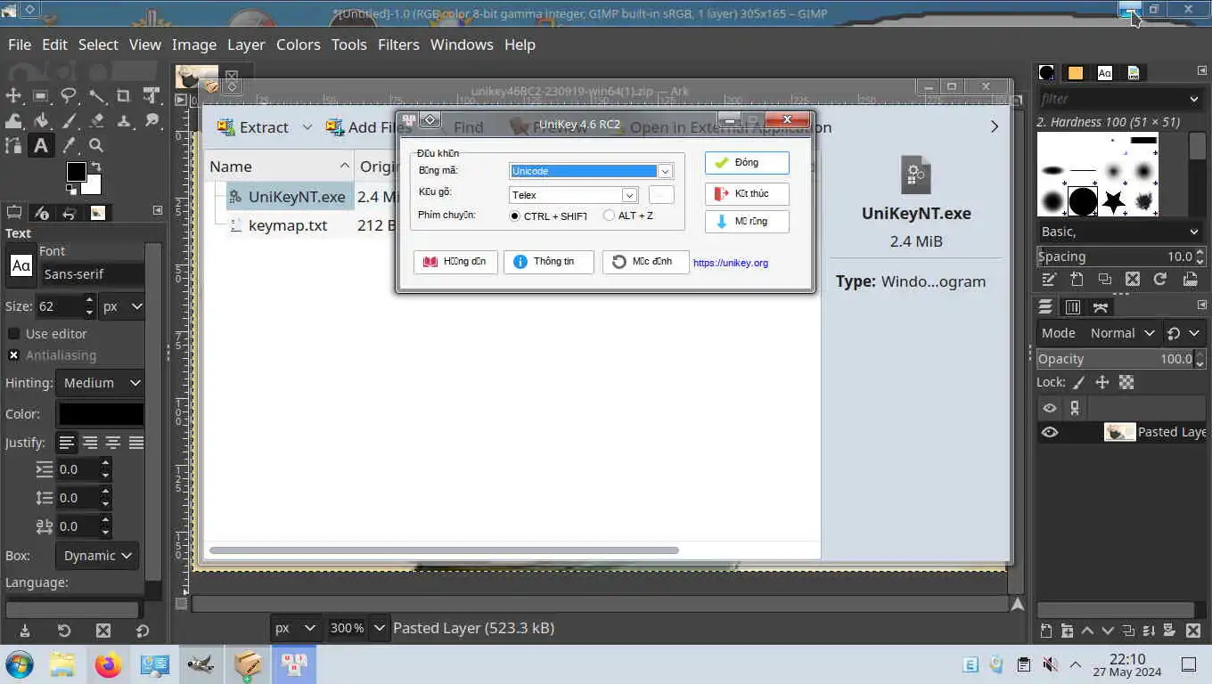Select the Zoom magnifier tool
Viewport: 1212px width, 684px height.
click(x=96, y=145)
